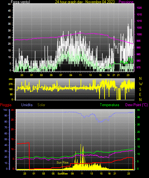Click the Pressione legend label

[126, 2]
